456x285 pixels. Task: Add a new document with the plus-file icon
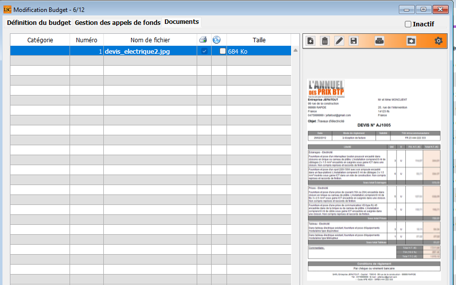click(310, 41)
